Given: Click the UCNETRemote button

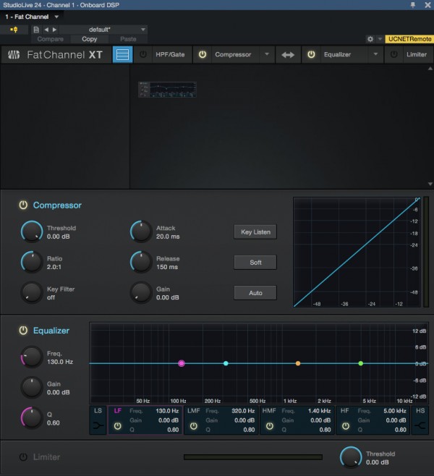Looking at the screenshot, I should pos(409,39).
